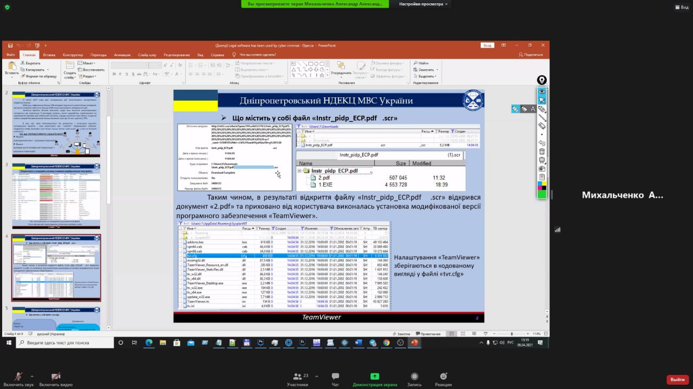Open the Анимации ribbon tab
The image size is (693, 389).
coord(122,55)
